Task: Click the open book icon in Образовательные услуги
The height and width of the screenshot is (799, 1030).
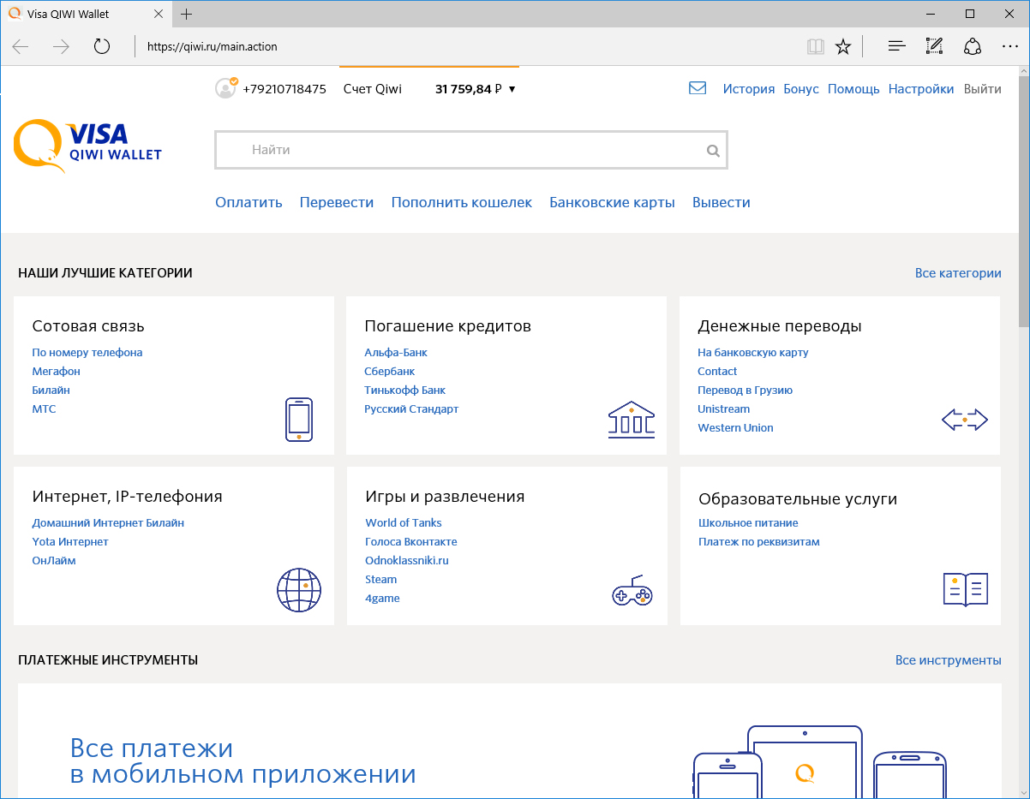Action: tap(966, 589)
